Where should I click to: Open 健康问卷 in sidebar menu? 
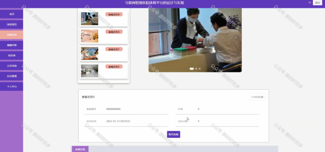[x=12, y=45]
